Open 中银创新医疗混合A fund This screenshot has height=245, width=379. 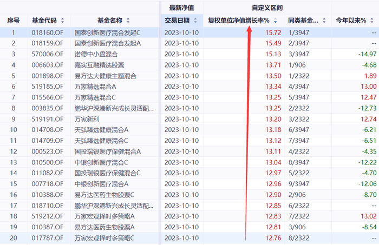101,184
